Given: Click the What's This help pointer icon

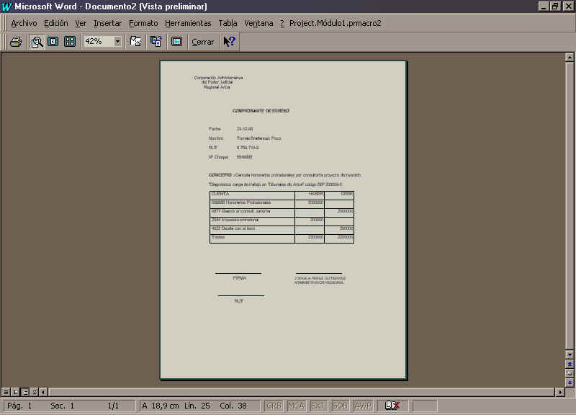Looking at the screenshot, I should (229, 42).
